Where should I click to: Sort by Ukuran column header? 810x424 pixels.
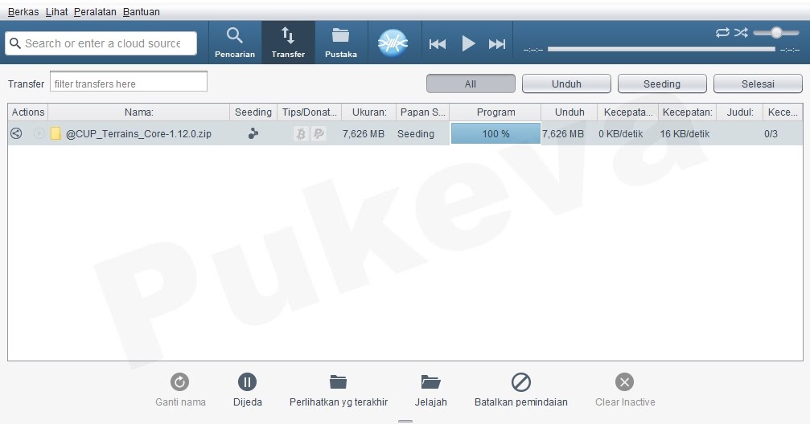tap(369, 112)
